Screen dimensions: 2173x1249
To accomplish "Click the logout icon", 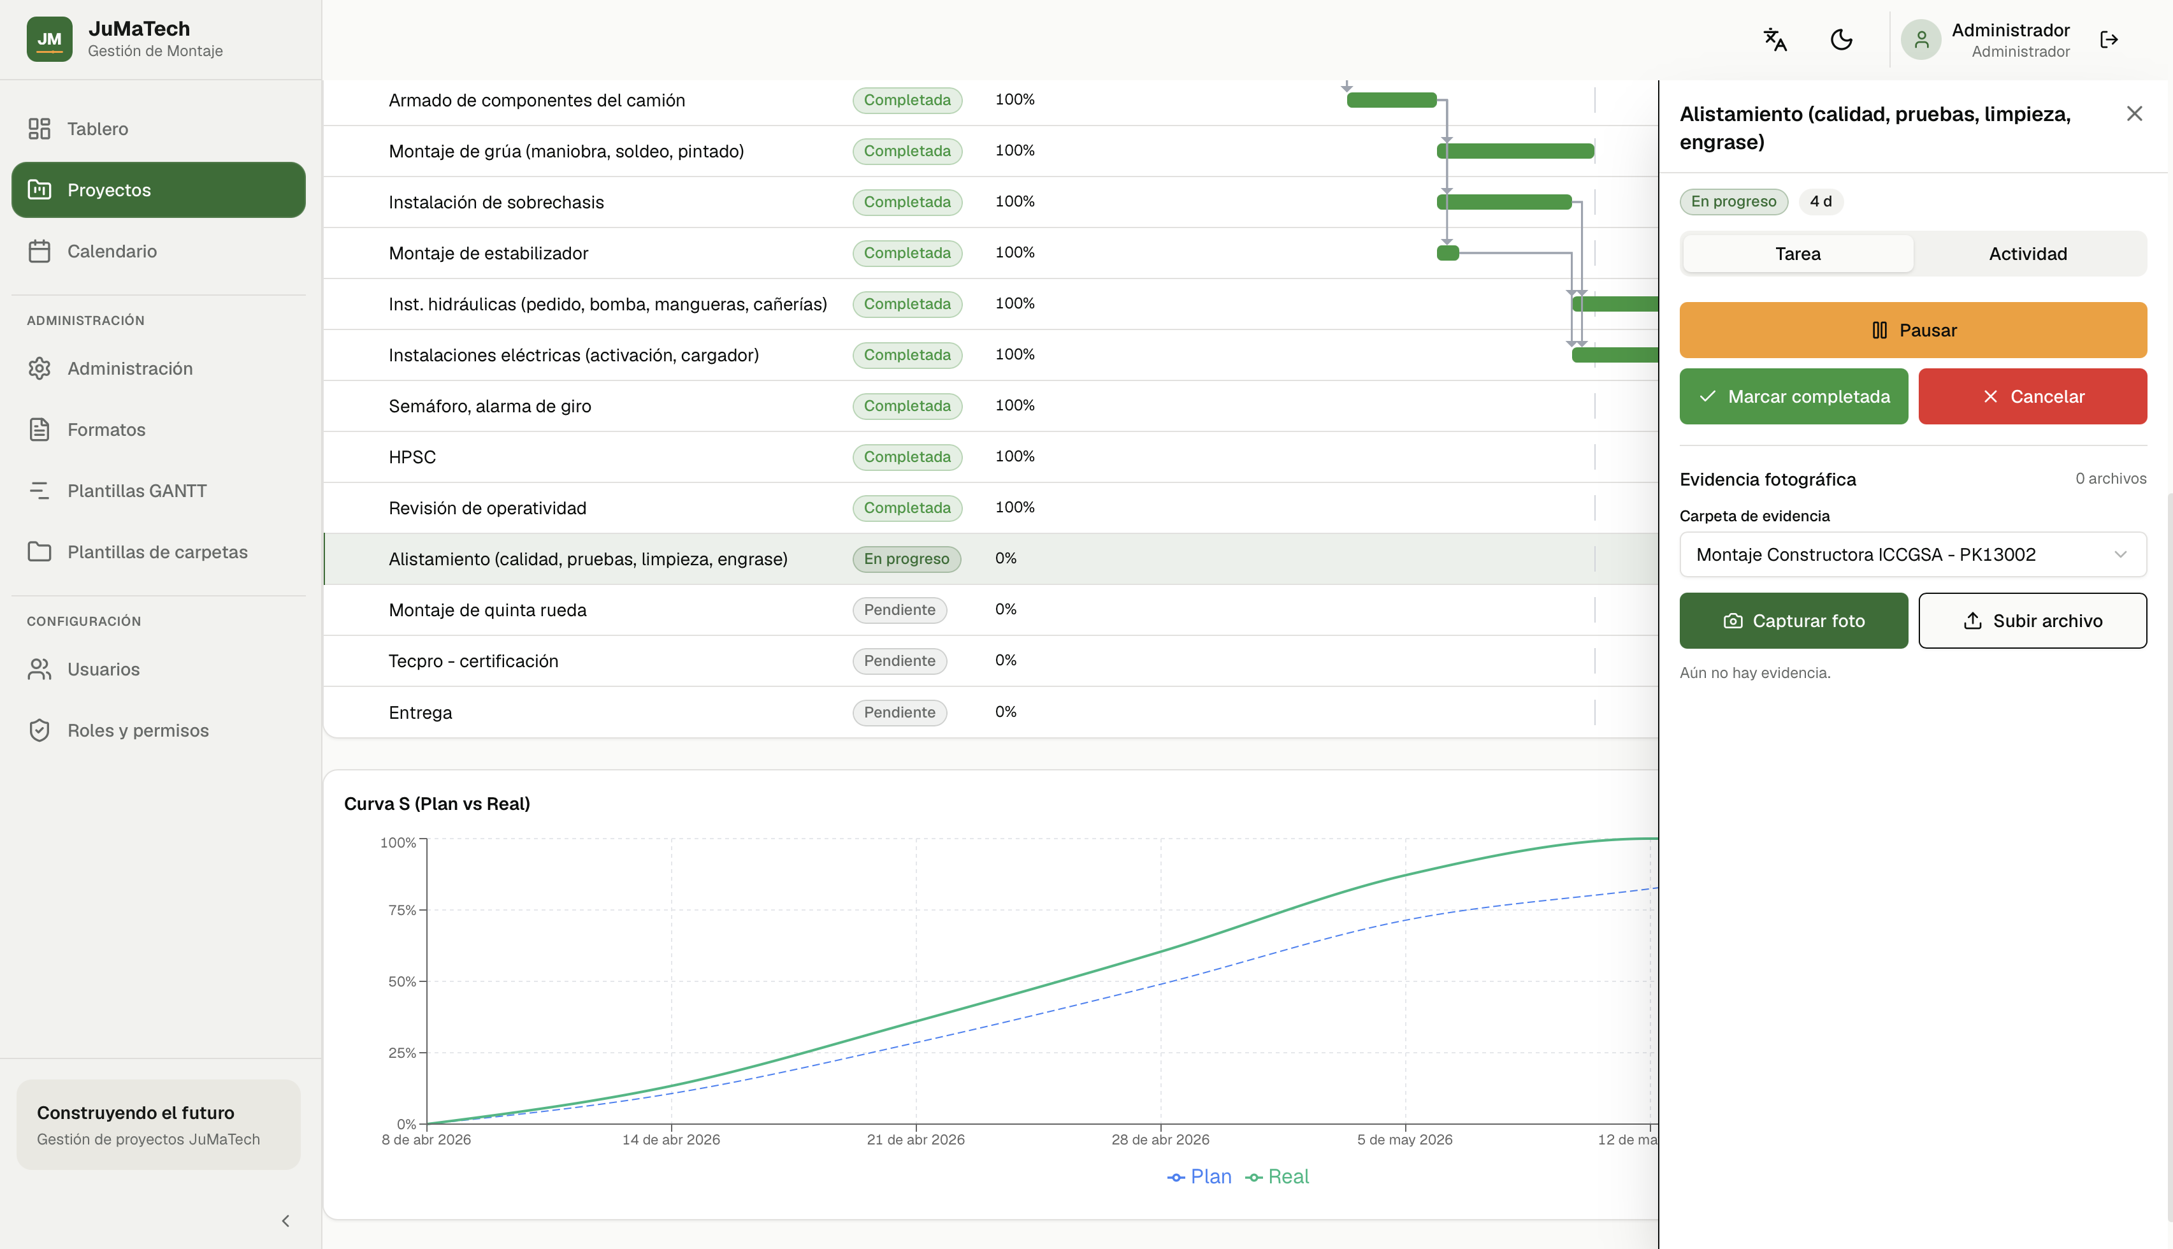I will tap(2109, 40).
